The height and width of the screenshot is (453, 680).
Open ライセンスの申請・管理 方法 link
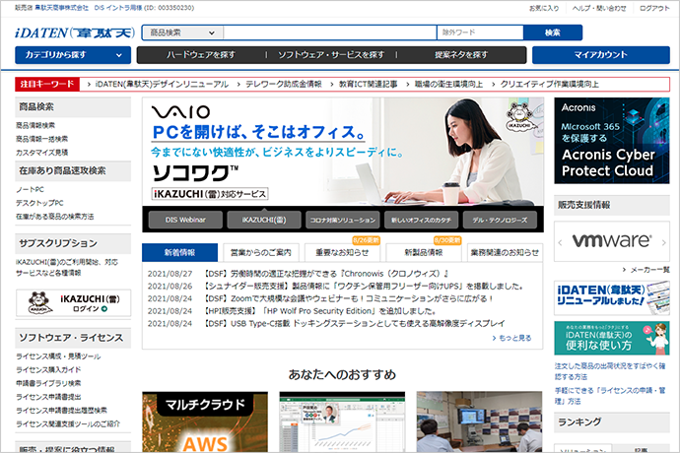click(x=610, y=396)
